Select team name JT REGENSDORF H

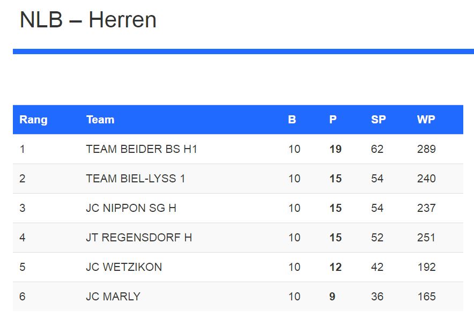click(139, 238)
